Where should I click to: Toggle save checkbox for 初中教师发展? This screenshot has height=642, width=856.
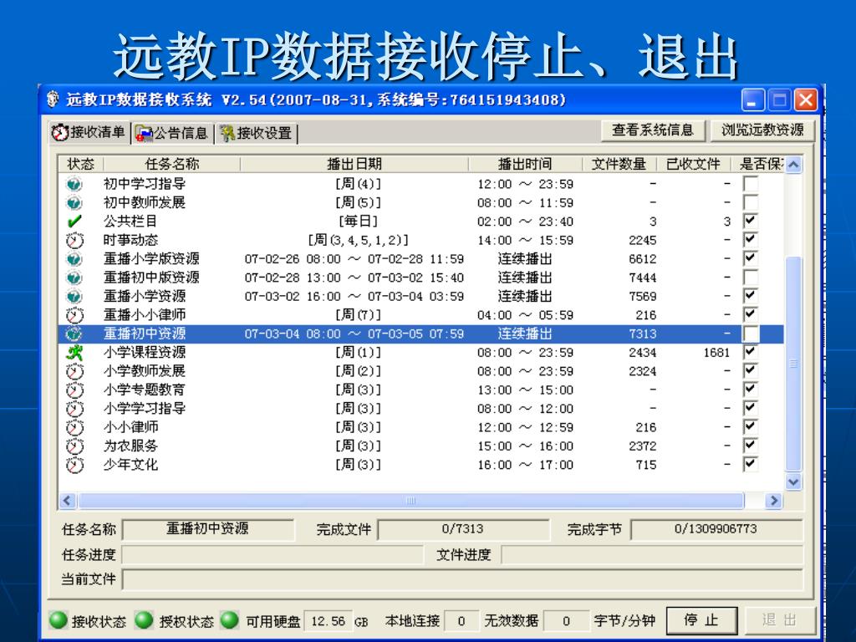pyautogui.click(x=751, y=202)
